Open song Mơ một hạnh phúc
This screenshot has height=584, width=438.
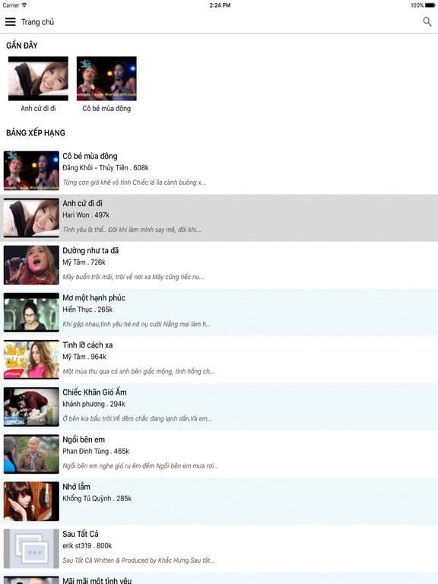point(219,313)
